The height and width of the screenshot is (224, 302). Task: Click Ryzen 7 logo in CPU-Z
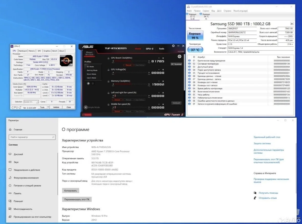point(66,61)
